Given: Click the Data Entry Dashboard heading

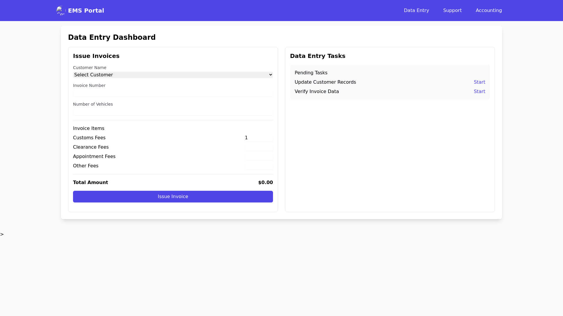Looking at the screenshot, I should coord(112,37).
